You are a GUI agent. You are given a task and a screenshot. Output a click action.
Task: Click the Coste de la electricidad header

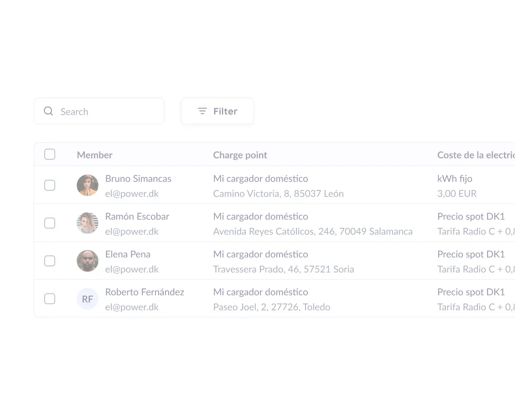pos(476,155)
